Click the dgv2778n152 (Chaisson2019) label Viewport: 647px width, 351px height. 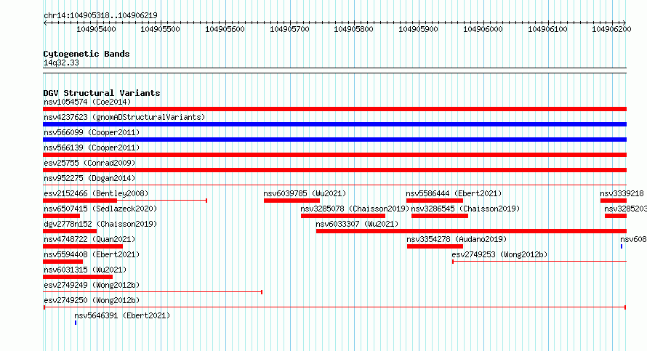[100, 224]
